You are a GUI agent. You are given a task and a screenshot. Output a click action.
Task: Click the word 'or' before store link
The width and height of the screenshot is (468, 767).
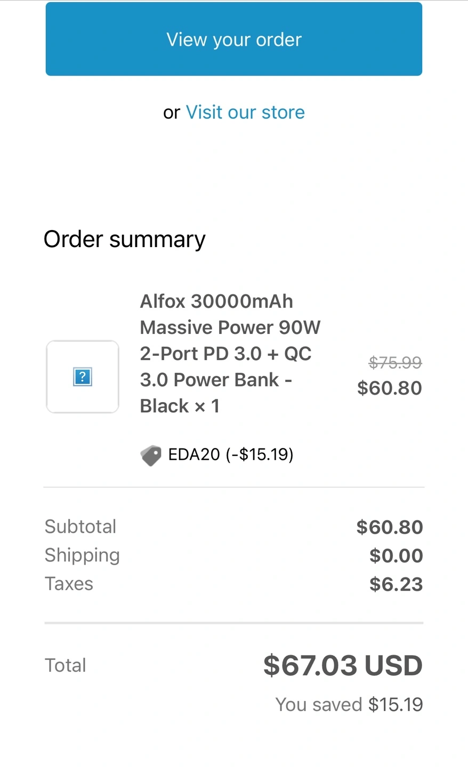click(172, 113)
